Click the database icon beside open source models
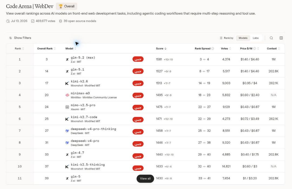This screenshot has height=189, width=292. click(x=61, y=21)
